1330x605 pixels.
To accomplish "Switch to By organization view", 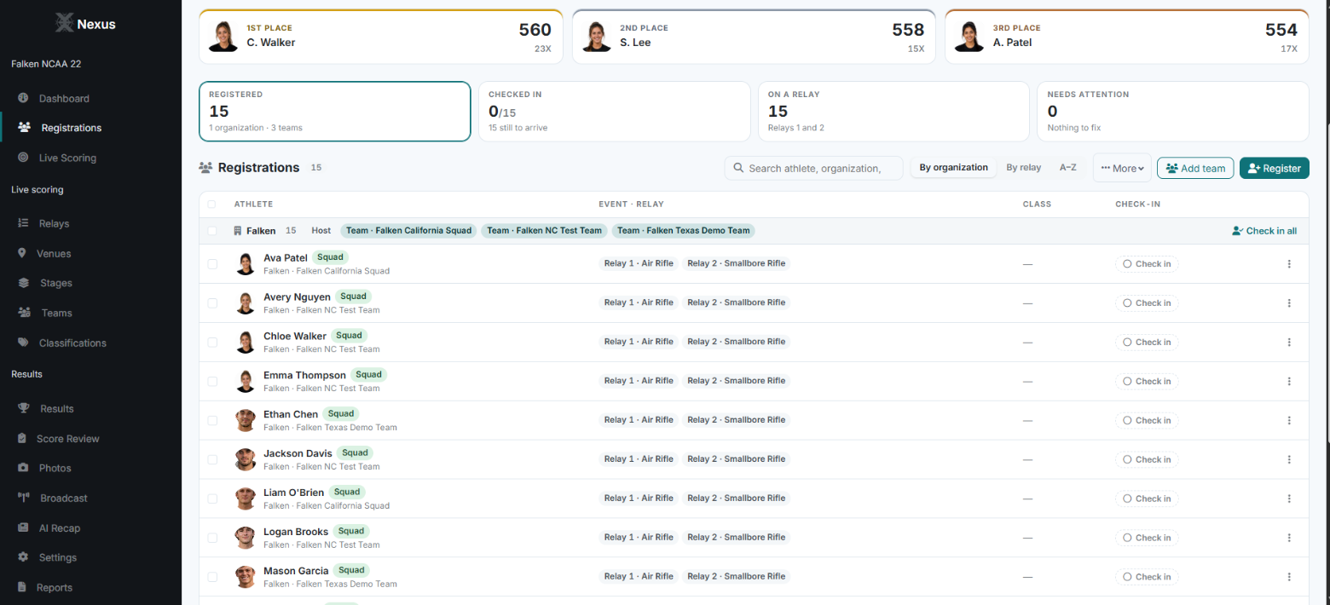I will tap(953, 168).
